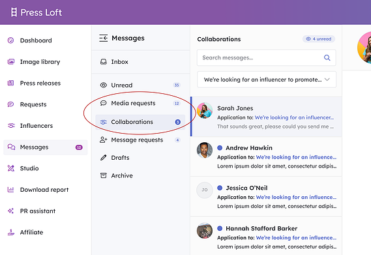Click Hannah Stafford Barker's avatar
The height and width of the screenshot is (255, 371).
pos(205,230)
